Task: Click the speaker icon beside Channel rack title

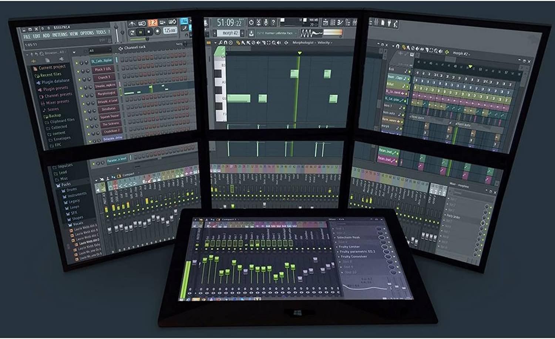Action: click(120, 48)
